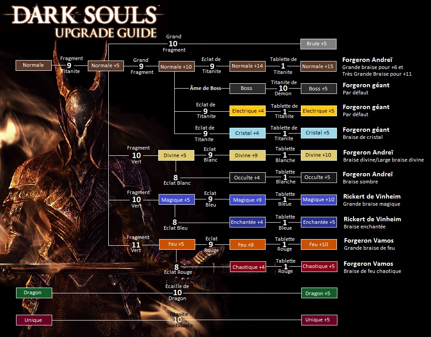Select the green "Dragon +5" box
Viewport: 431px width, 337px height.
click(x=319, y=293)
